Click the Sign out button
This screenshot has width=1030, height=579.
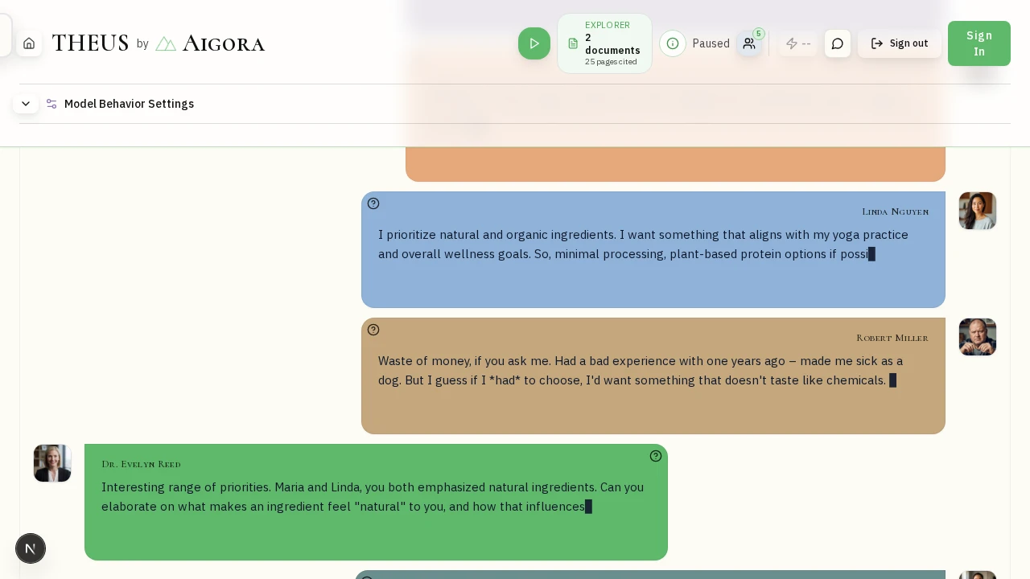[899, 43]
